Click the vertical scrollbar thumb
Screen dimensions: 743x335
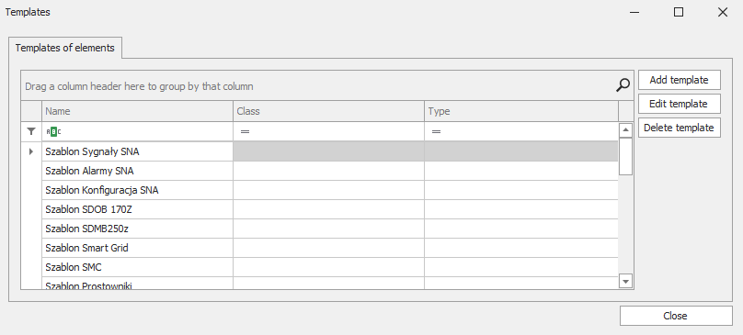tap(625, 157)
